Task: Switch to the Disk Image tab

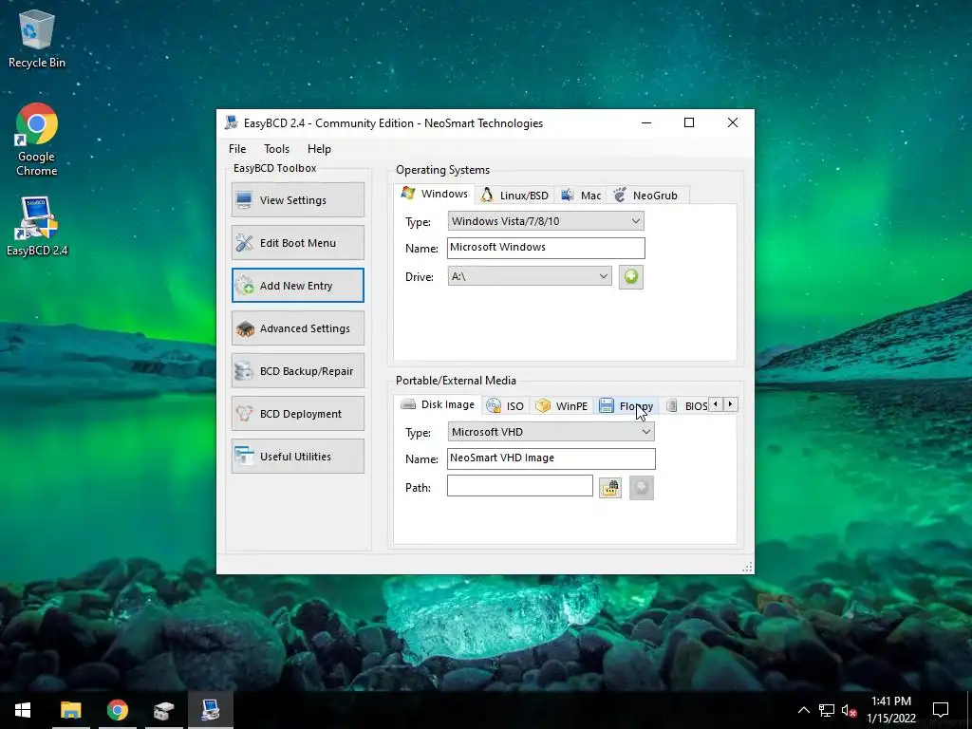Action: pos(439,404)
